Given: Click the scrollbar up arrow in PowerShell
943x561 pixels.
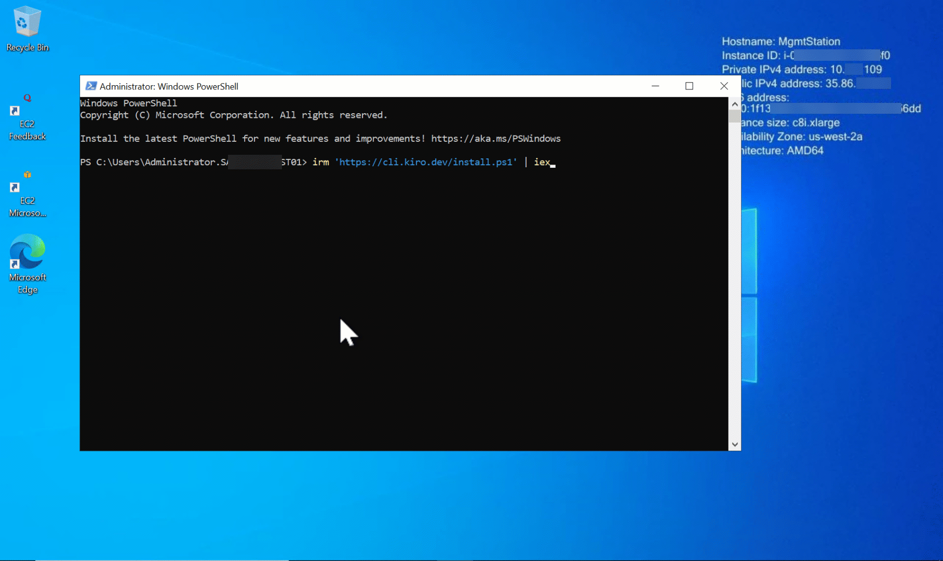Looking at the screenshot, I should tap(734, 104).
